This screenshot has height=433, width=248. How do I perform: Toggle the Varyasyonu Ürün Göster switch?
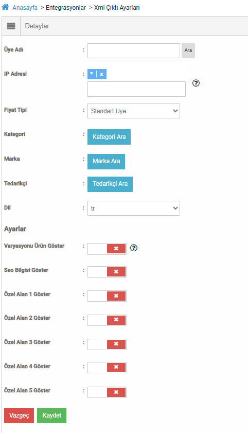point(107,249)
